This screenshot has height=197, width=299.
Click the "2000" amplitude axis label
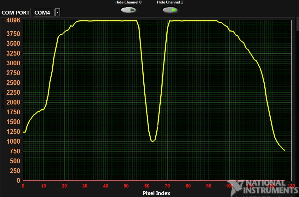tap(13, 102)
